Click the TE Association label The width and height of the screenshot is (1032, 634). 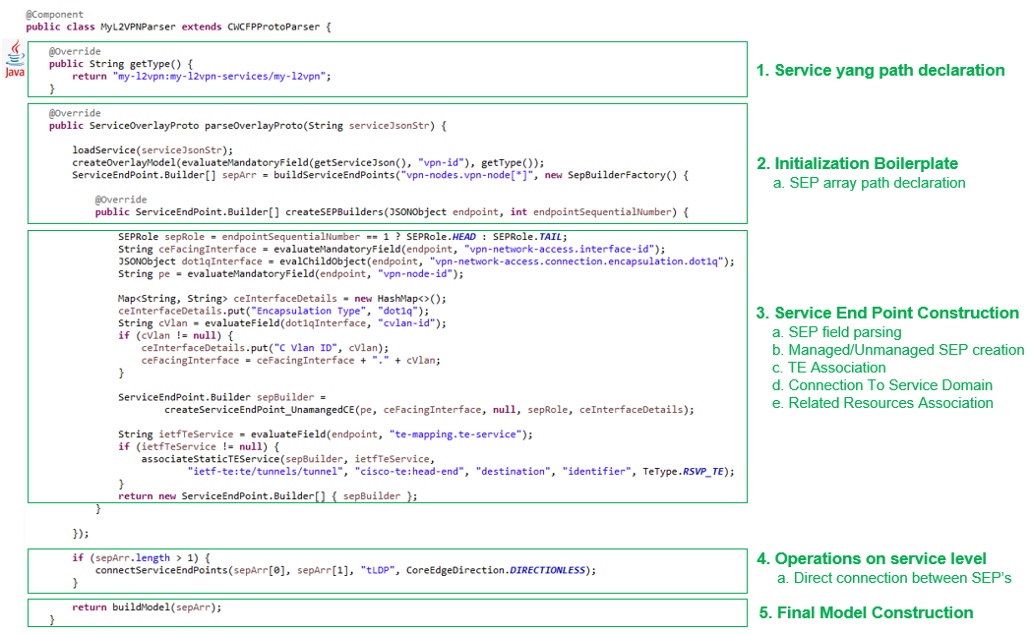point(828,369)
